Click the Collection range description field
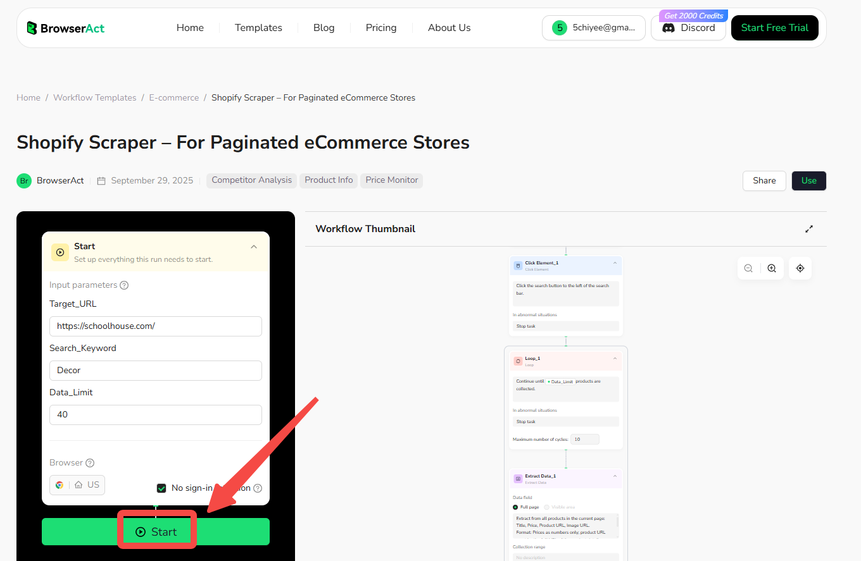Image resolution: width=861 pixels, height=561 pixels. tap(565, 557)
